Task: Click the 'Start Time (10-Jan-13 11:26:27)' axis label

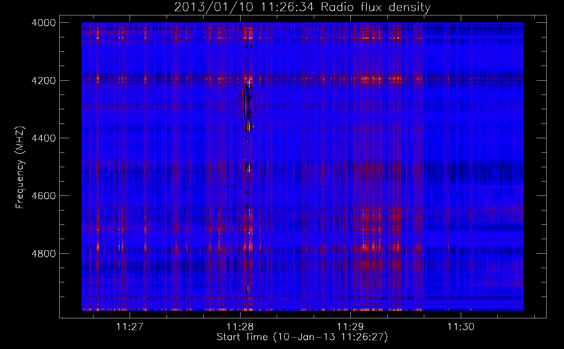Action: (x=302, y=337)
